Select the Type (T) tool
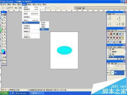 [x=5, y=38]
